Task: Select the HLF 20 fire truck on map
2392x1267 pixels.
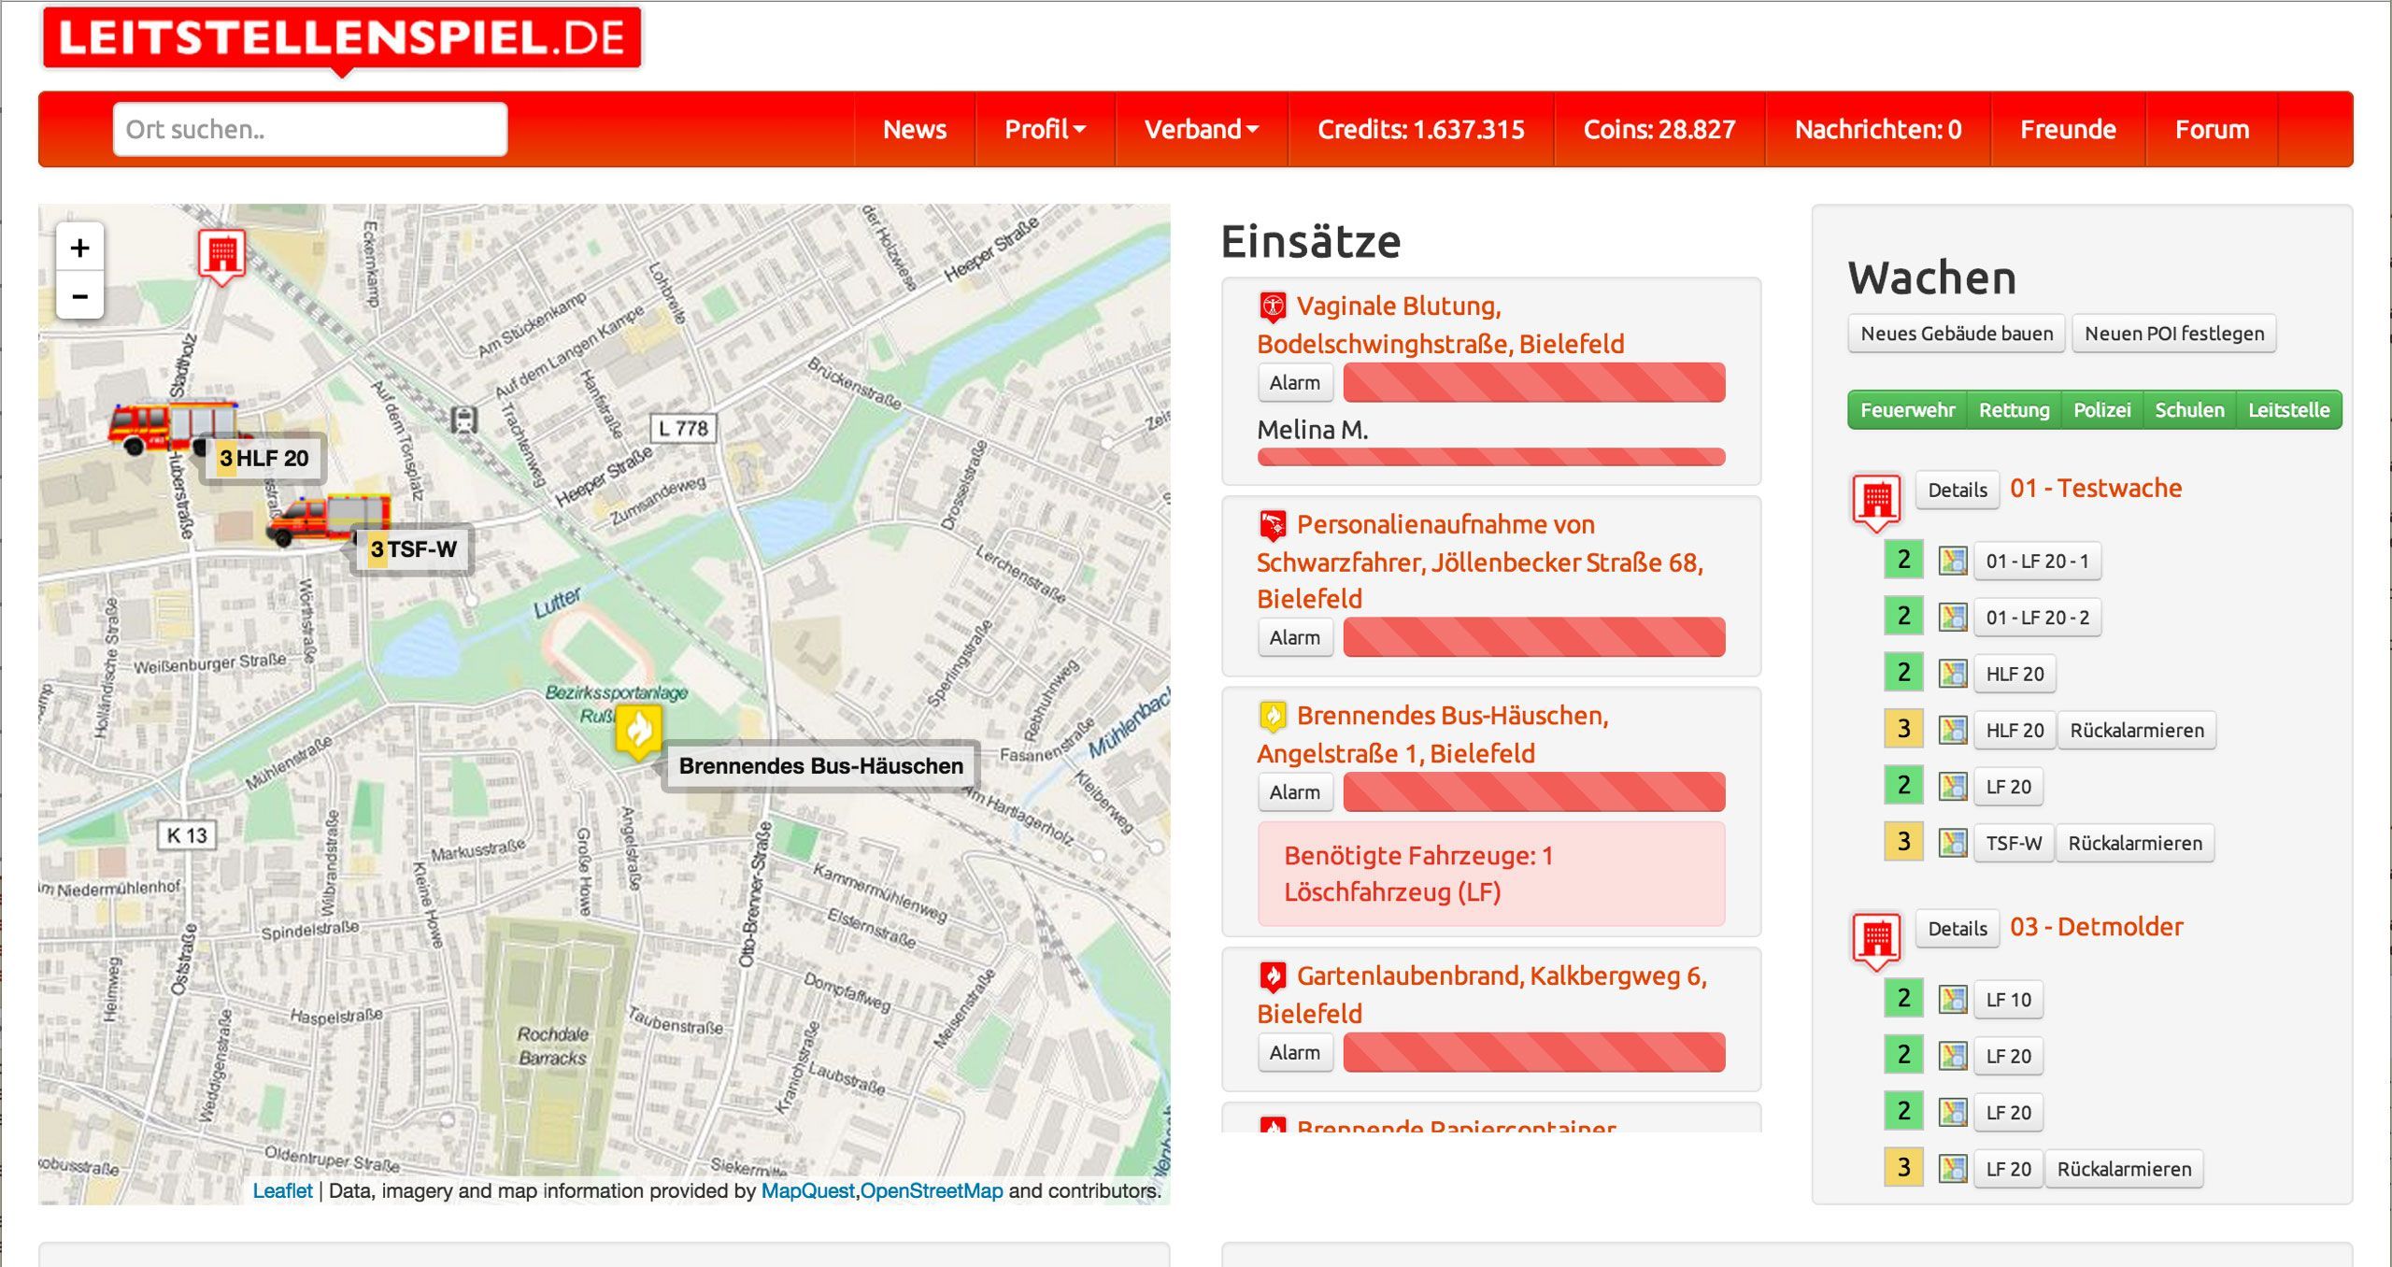Action: (174, 428)
